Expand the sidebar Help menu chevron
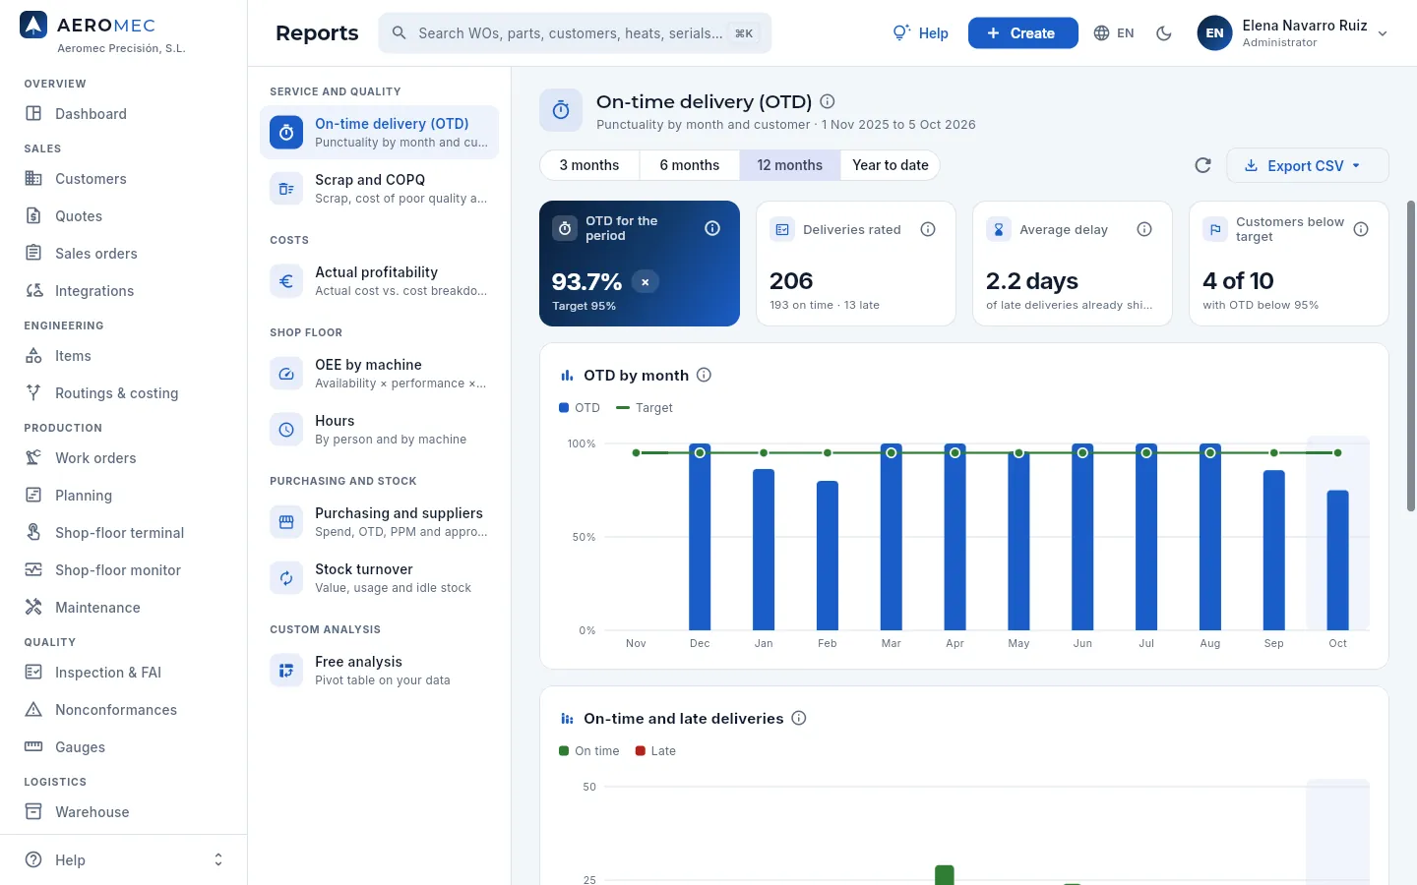 218,859
